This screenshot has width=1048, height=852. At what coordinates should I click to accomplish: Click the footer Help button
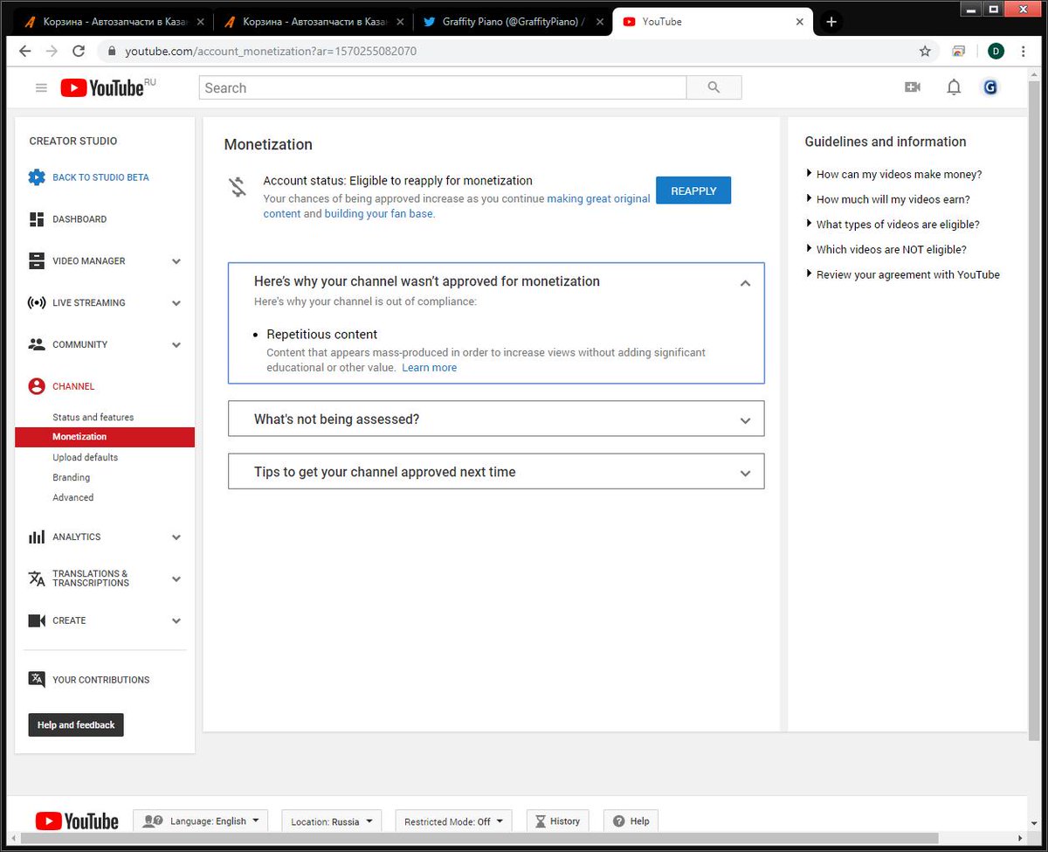pyautogui.click(x=631, y=821)
